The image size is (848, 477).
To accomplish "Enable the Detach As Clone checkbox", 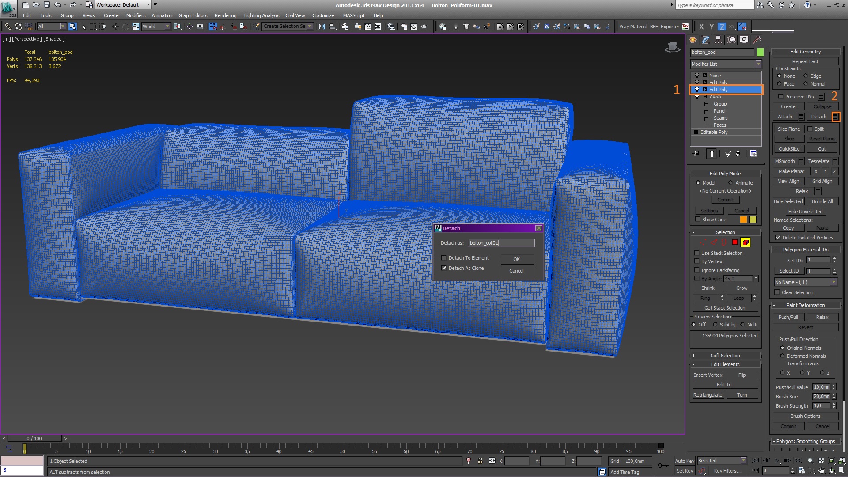I will tap(444, 268).
